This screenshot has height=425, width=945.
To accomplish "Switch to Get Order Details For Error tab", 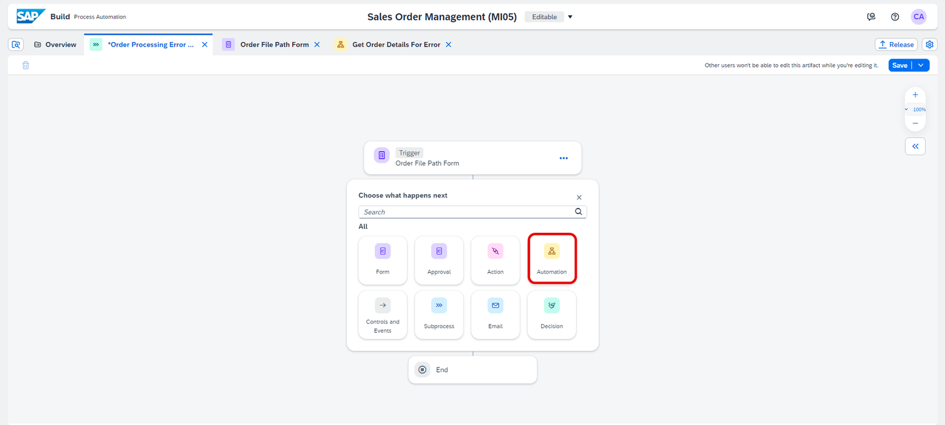I will (x=396, y=45).
